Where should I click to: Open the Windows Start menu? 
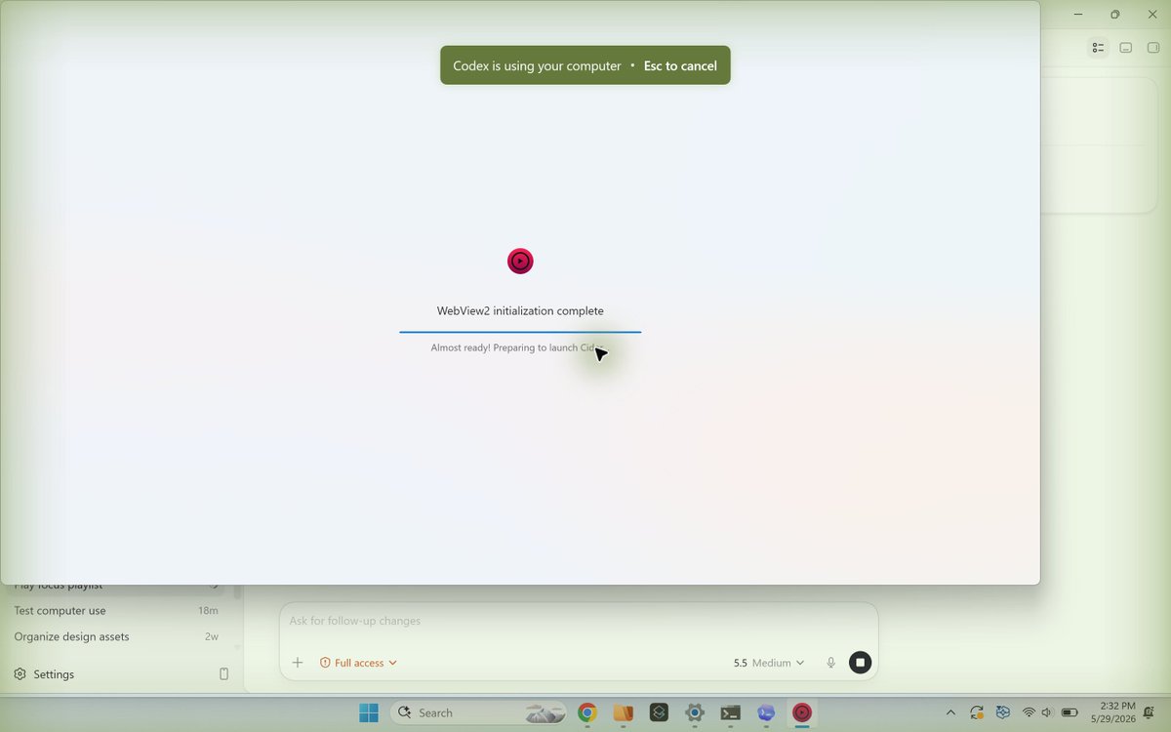(x=369, y=712)
